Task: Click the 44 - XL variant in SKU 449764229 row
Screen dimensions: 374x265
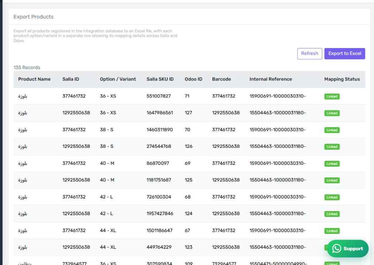Action: [108, 247]
